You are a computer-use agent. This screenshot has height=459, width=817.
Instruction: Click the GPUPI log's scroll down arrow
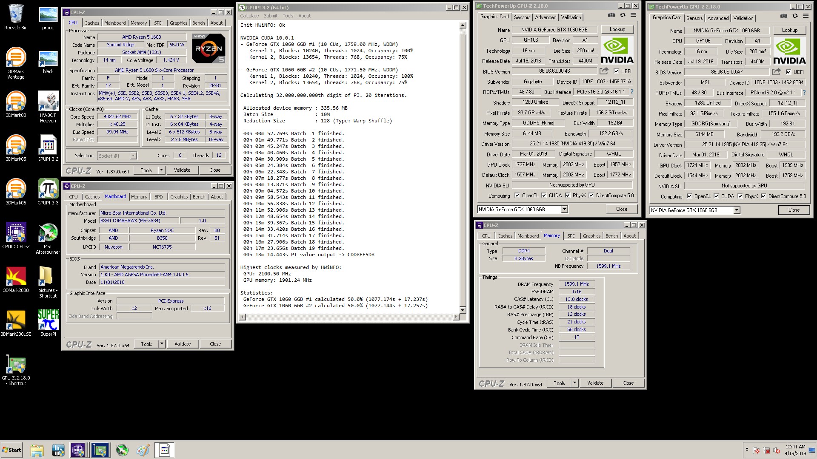463,310
